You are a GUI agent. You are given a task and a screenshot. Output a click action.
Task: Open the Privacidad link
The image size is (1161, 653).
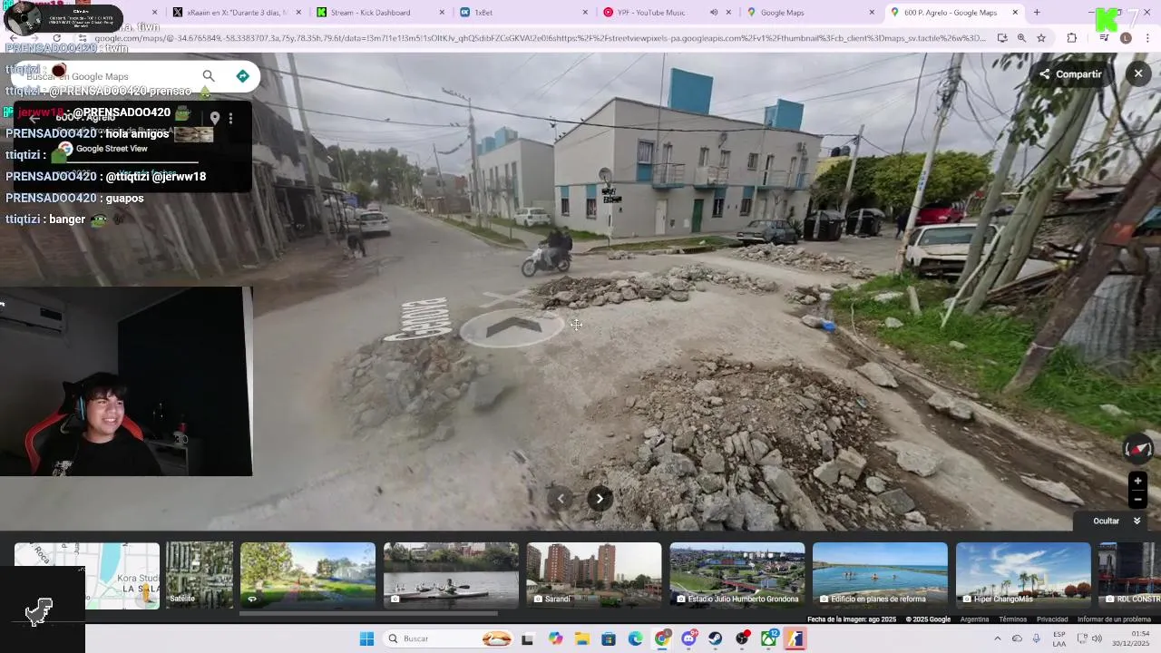click(1052, 619)
